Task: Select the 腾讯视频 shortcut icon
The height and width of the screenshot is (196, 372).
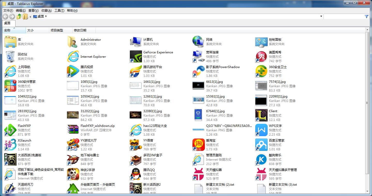Action: coord(73,71)
